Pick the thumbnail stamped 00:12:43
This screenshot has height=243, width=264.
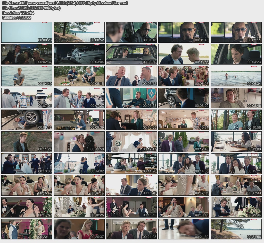click(184, 142)
